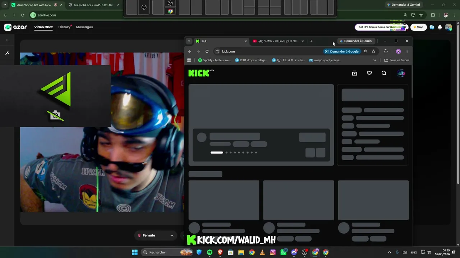
Task: Open File Explorer from the taskbar
Action: tap(241, 252)
